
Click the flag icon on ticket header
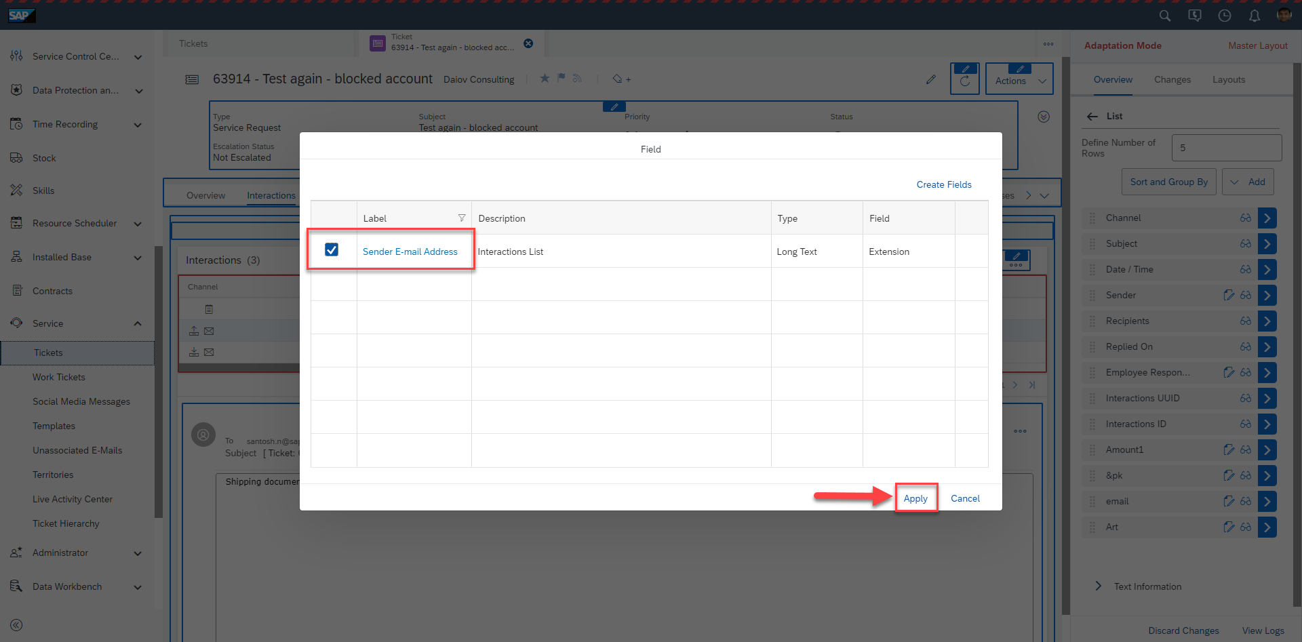coord(561,79)
